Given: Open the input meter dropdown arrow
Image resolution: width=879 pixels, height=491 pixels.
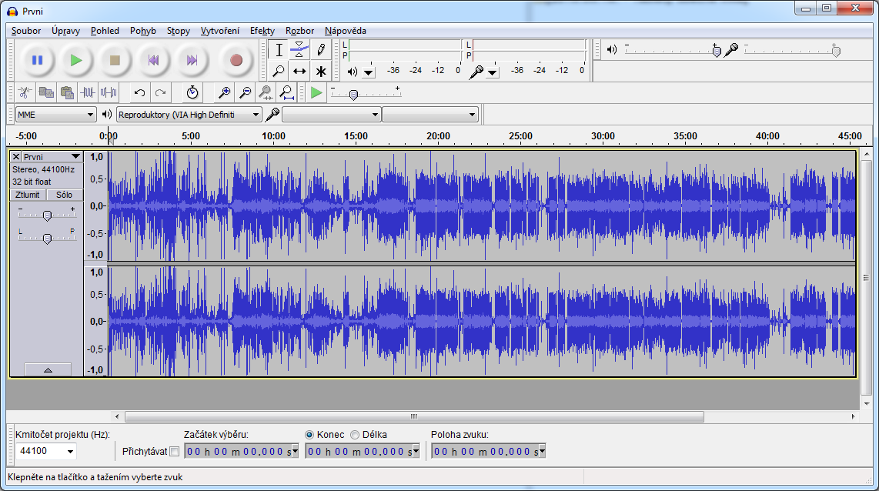Looking at the screenshot, I should [x=492, y=72].
